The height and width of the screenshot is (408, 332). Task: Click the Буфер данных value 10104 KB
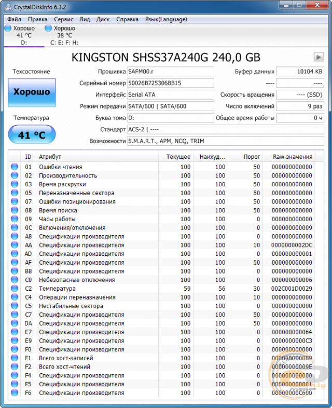[300, 72]
